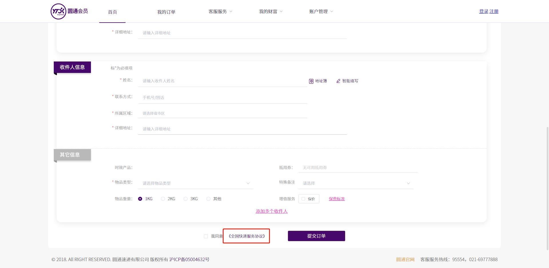Click the 智能填写 pen icon
Screen dimensions: 549x268
(x=338, y=81)
